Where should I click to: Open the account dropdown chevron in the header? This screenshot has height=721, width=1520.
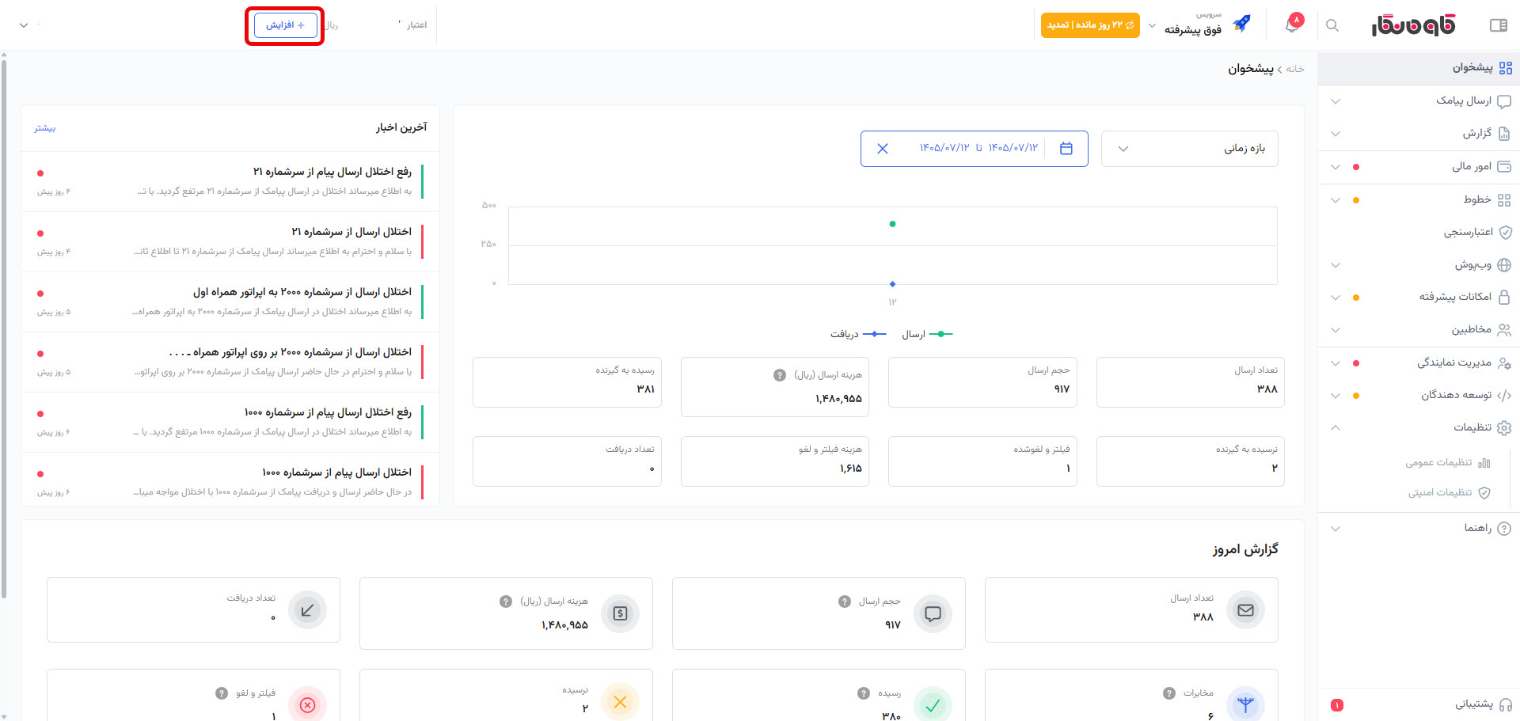24,25
